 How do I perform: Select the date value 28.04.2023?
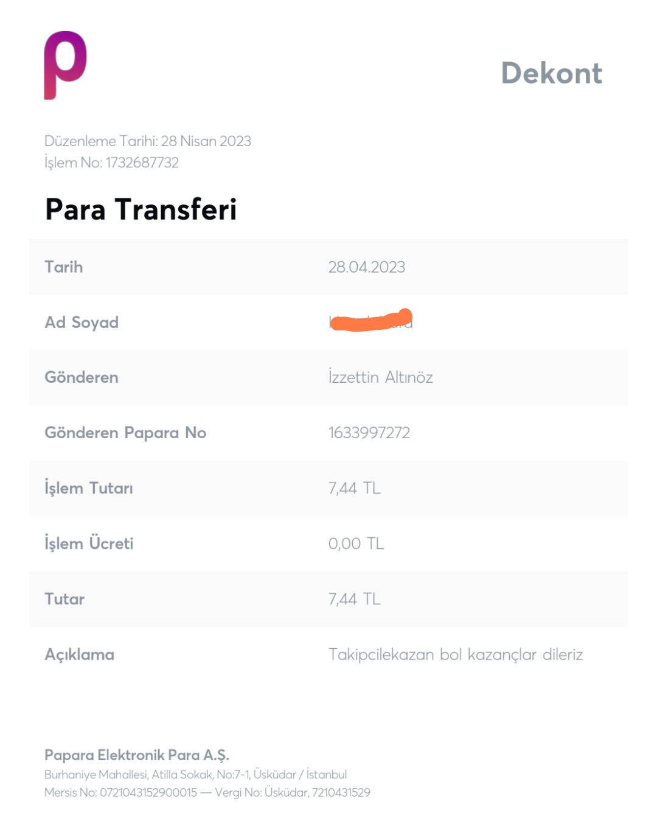(367, 267)
